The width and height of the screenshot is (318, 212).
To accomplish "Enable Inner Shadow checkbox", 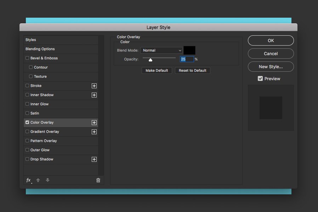I will (27, 95).
